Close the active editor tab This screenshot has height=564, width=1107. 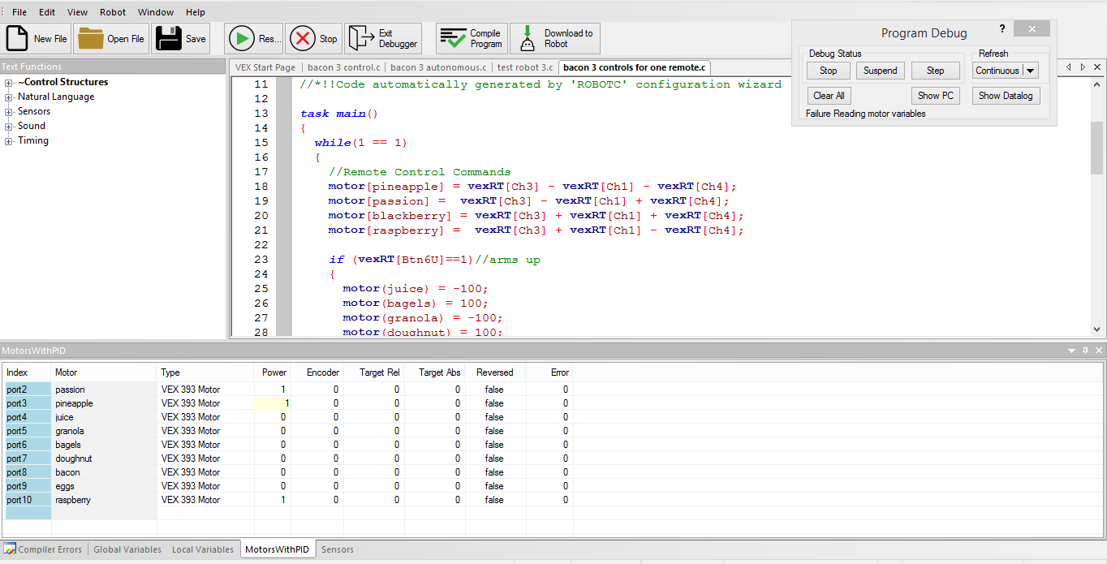[x=1096, y=67]
